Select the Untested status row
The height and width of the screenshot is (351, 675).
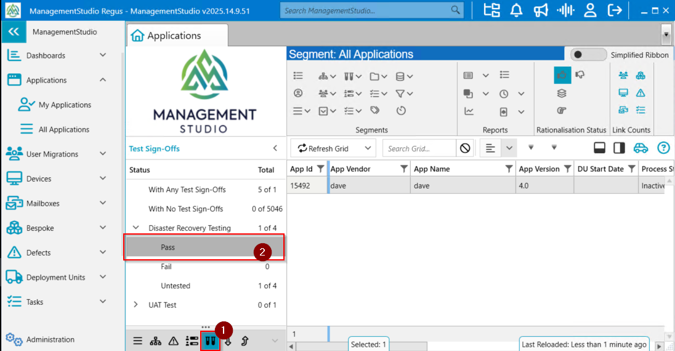tap(206, 286)
